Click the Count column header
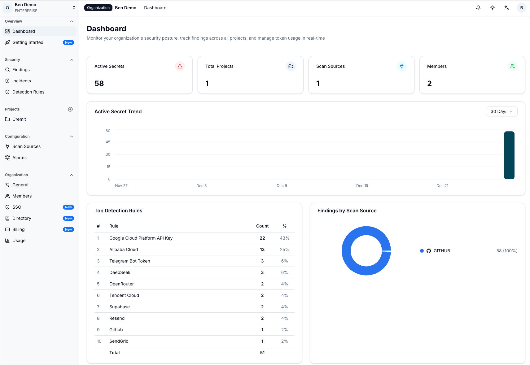This screenshot has width=530, height=365. [262, 226]
